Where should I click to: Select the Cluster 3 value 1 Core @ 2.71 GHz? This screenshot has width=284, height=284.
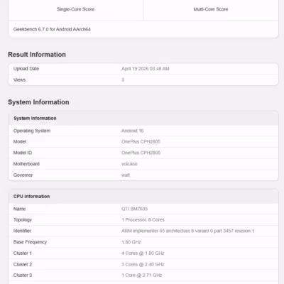[x=141, y=275]
